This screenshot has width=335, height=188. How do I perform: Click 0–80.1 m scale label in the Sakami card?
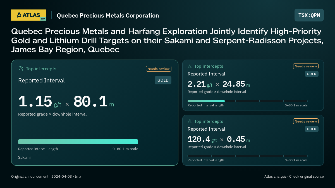125,149
